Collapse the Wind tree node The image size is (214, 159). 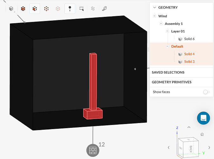click(155, 16)
